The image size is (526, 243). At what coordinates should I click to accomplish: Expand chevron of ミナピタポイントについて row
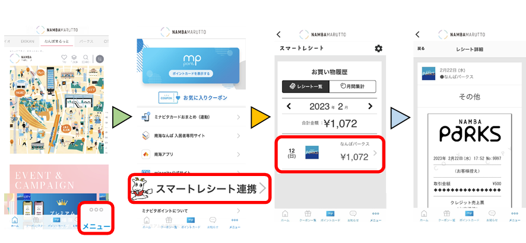tap(239, 211)
